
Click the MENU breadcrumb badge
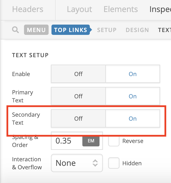pyautogui.click(x=36, y=30)
